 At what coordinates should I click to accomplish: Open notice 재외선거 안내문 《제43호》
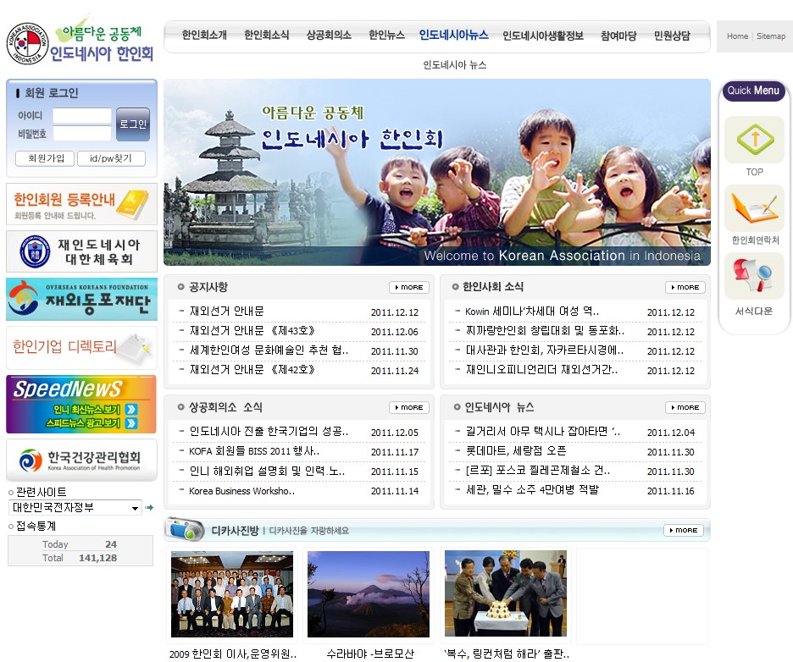coord(252,330)
